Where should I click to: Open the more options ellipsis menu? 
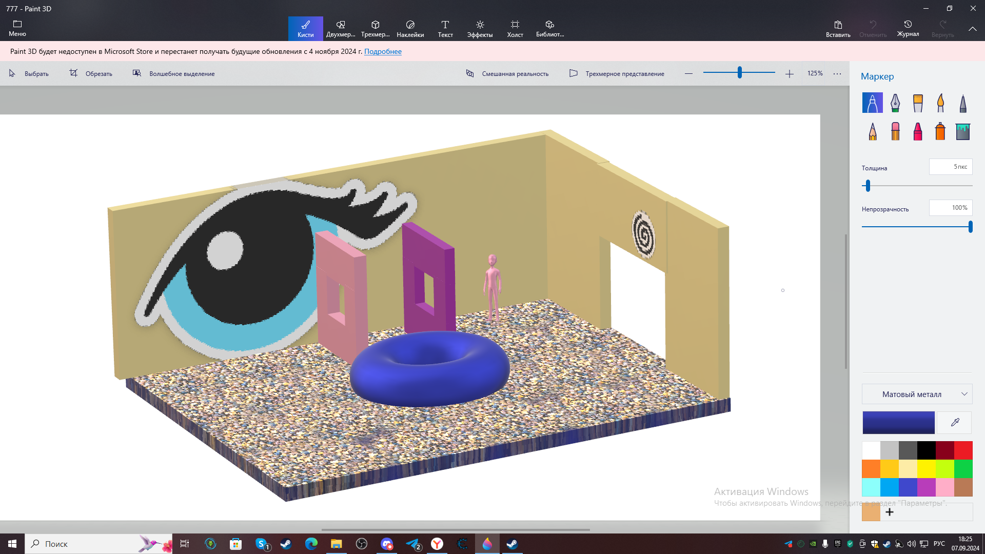[x=837, y=74]
